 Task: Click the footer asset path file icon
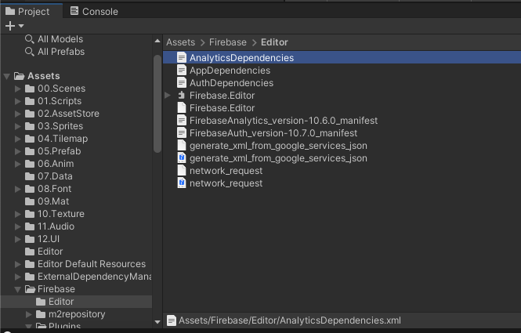click(x=172, y=320)
